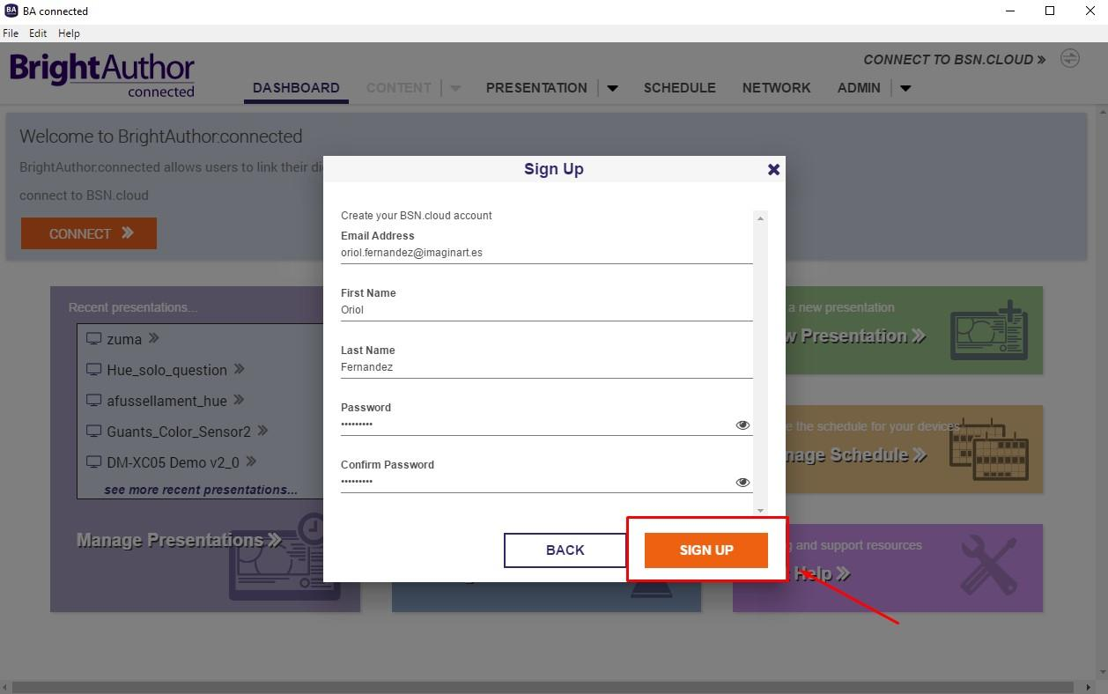Close the Sign Up dialog

coord(773,169)
